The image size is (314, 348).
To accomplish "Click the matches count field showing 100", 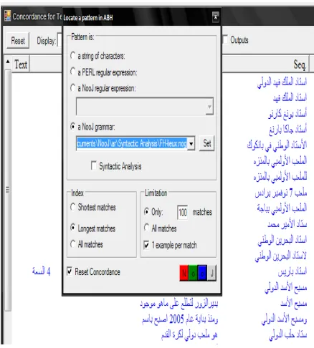I will pos(183,212).
